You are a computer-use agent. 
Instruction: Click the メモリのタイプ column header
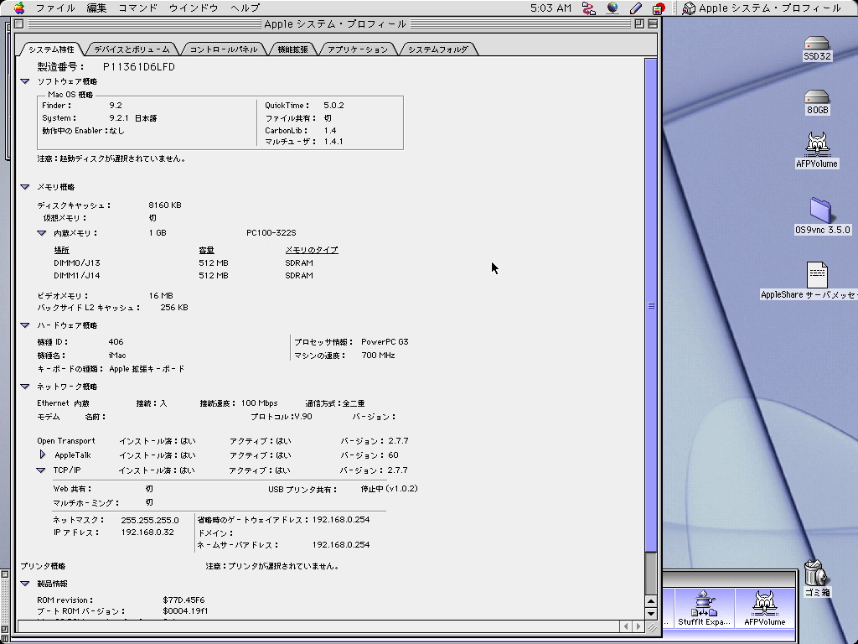pyautogui.click(x=312, y=250)
